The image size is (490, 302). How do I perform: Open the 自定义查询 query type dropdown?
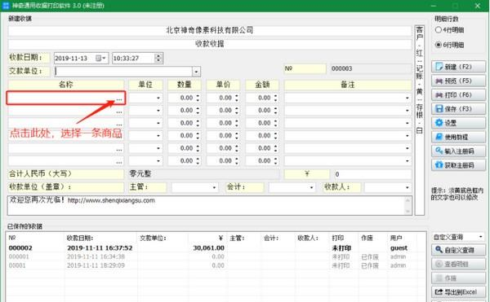[481, 237]
